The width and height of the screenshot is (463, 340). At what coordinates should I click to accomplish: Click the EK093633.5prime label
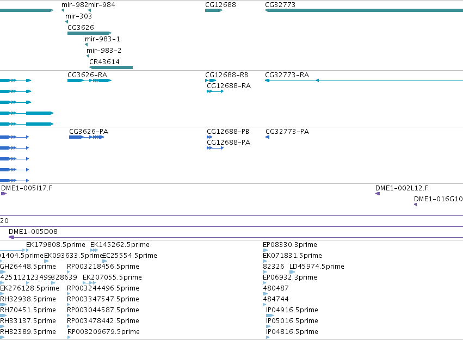point(73,256)
